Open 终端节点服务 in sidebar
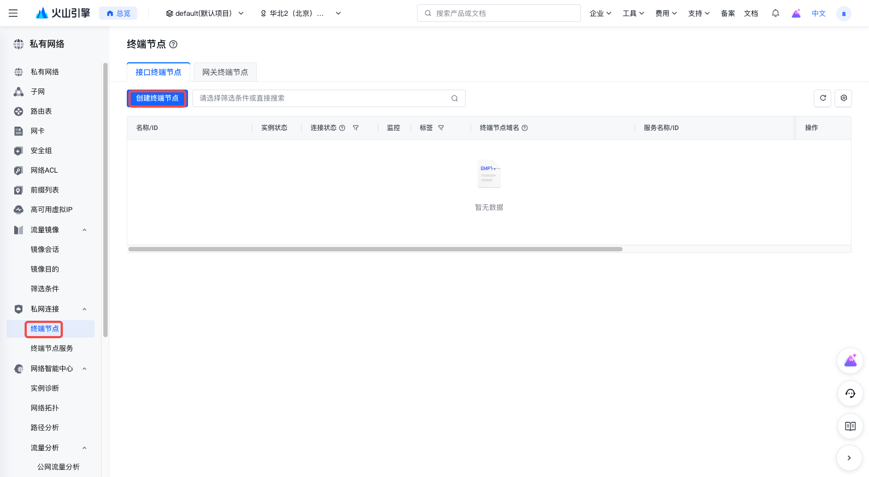This screenshot has width=869, height=477. [x=52, y=349]
